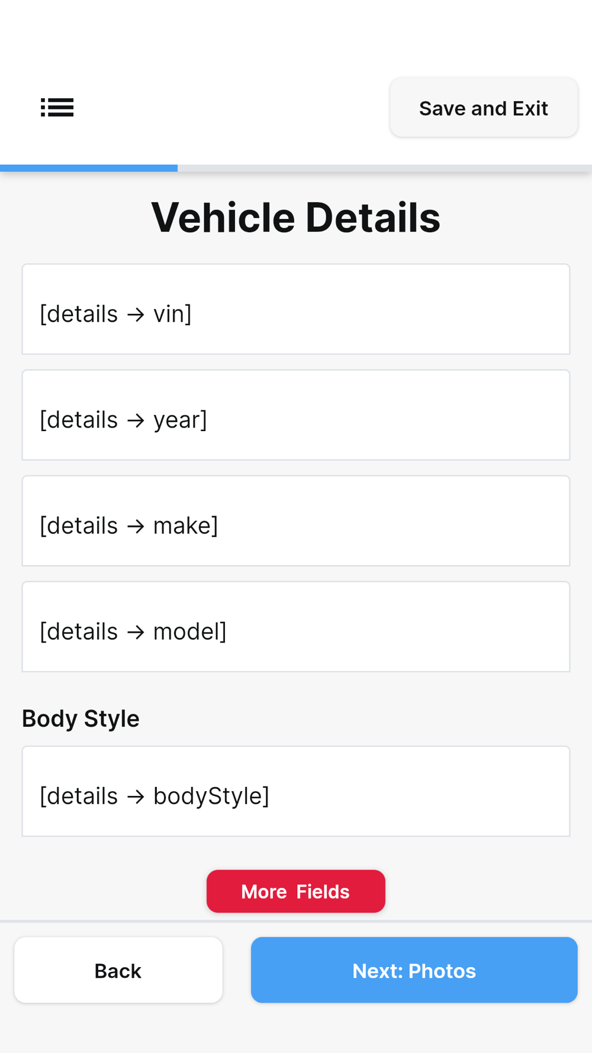Expand the form with More Fields
The width and height of the screenshot is (592, 1053).
[295, 891]
